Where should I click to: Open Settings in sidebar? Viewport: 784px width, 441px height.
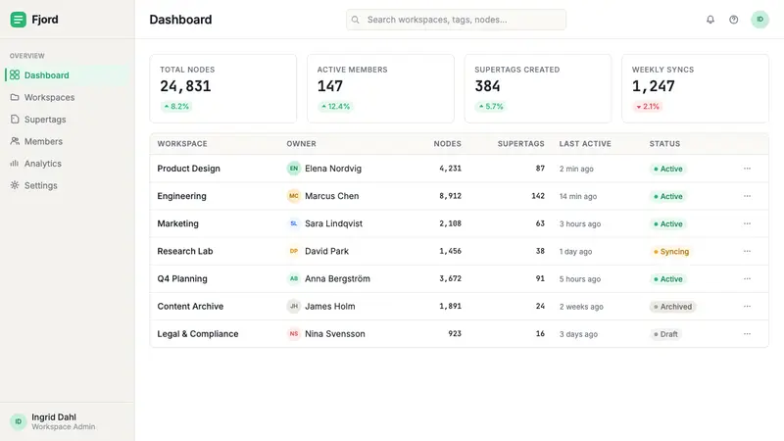67,185
